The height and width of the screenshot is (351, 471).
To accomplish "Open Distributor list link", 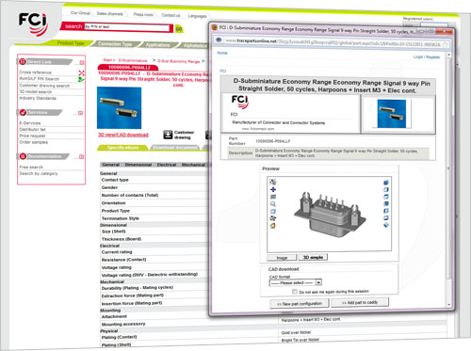I will point(32,129).
